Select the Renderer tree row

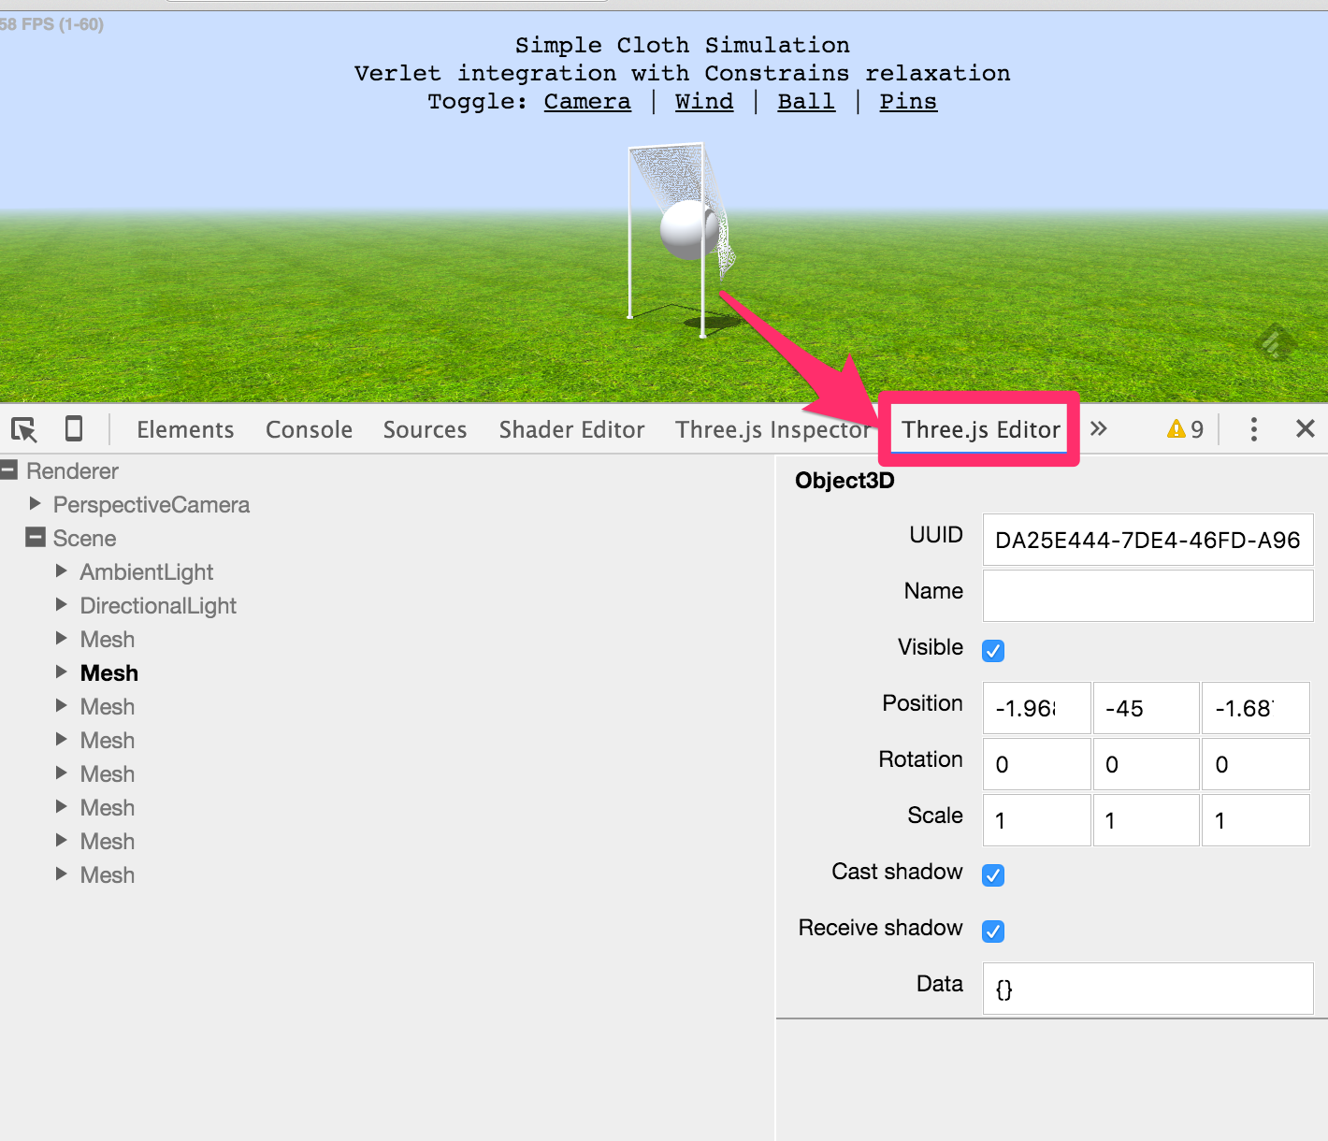[x=72, y=470]
